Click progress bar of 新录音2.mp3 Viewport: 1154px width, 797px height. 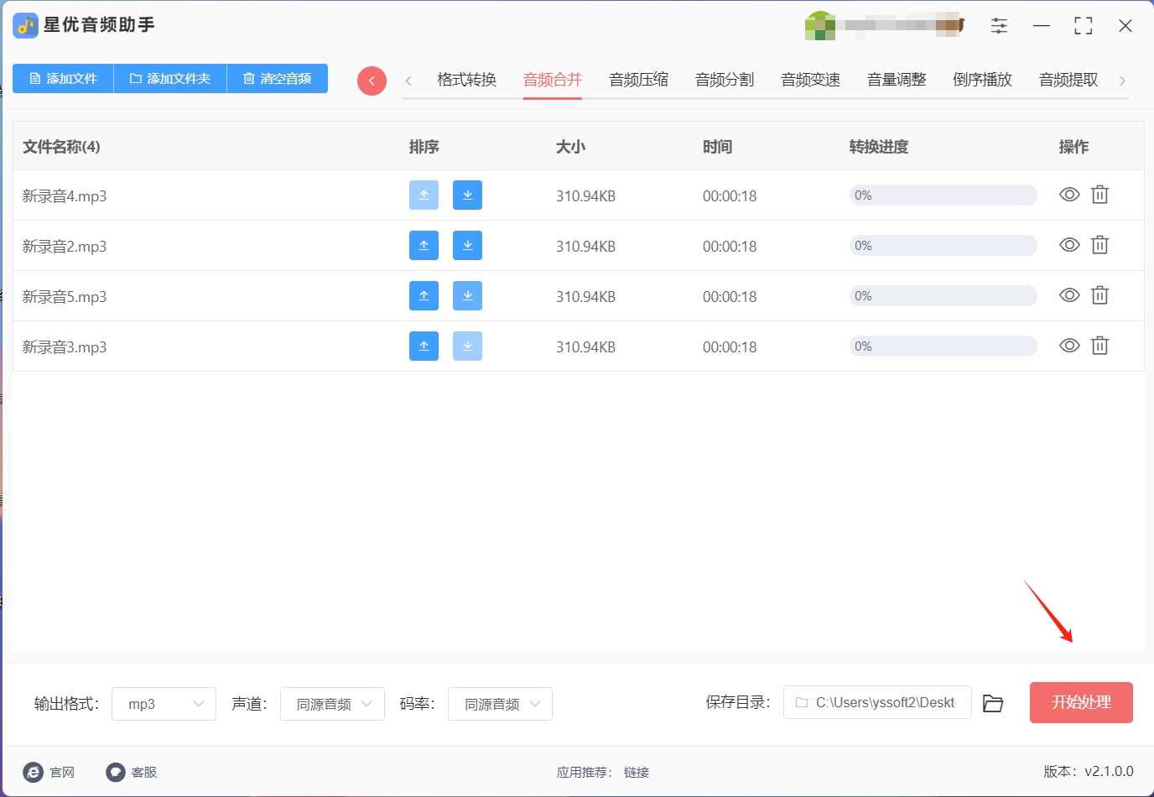tap(943, 246)
